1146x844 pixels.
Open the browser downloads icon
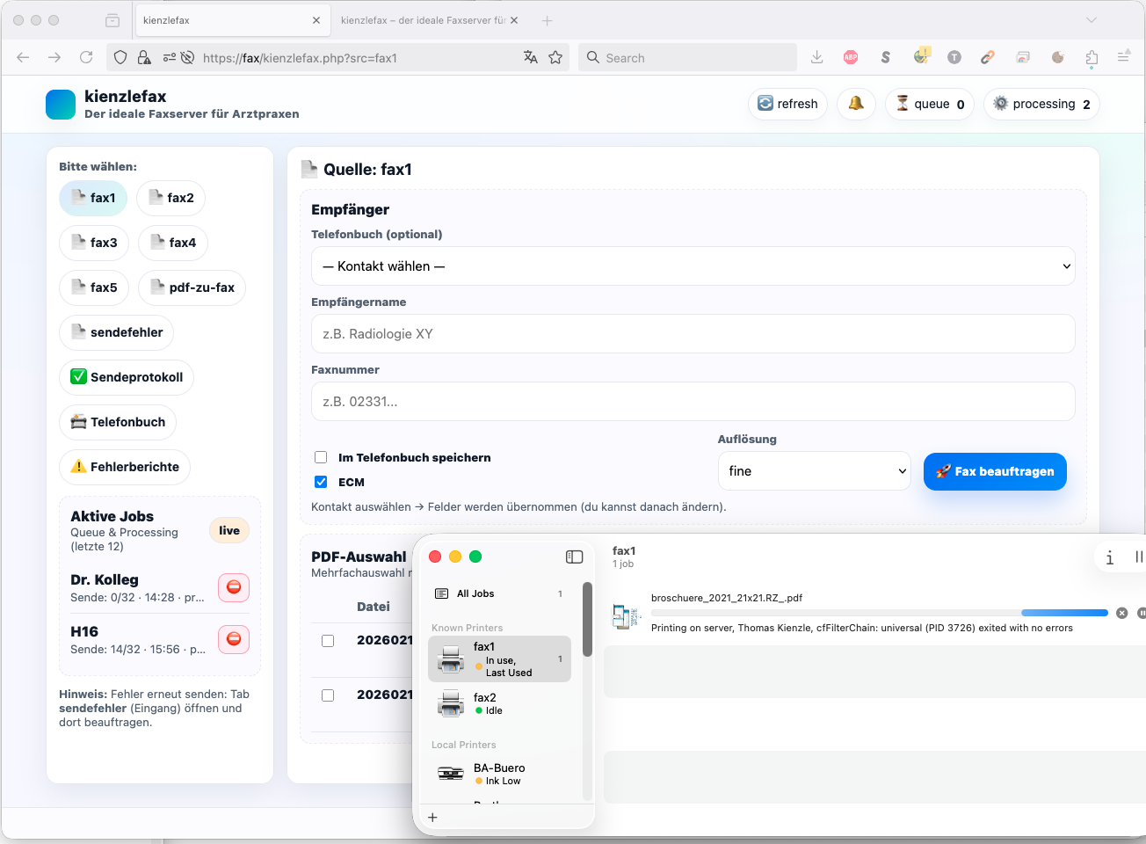coord(816,58)
